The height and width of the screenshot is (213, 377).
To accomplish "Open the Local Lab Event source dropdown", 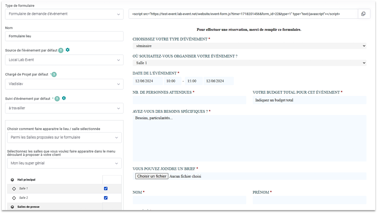I will (x=64, y=60).
